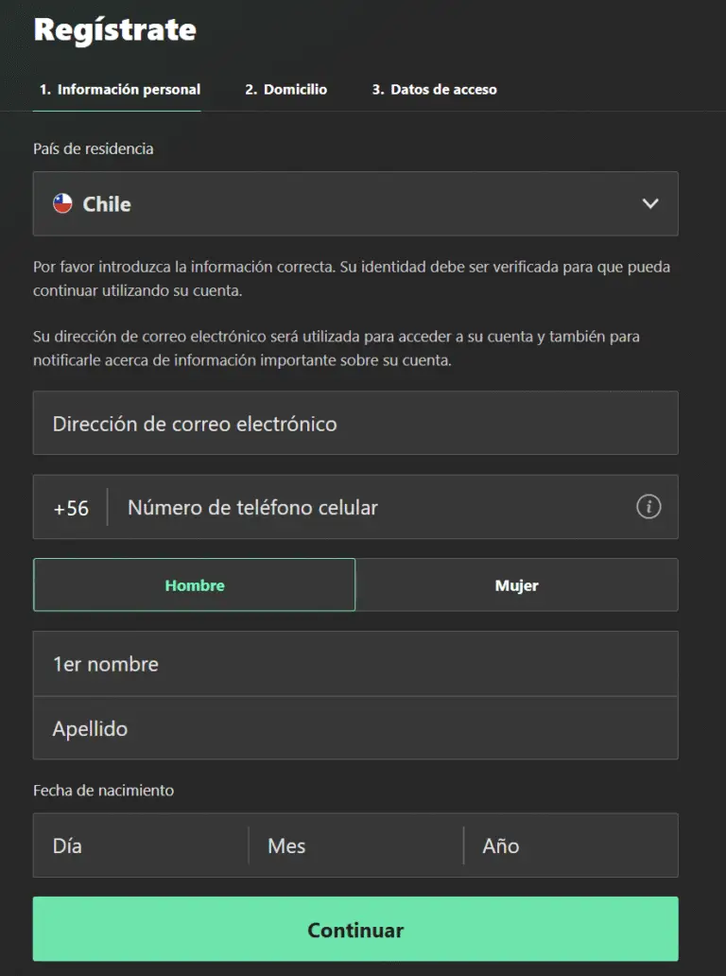The width and height of the screenshot is (726, 976).
Task: Click the Número de teléfono celular field
Action: pos(378,508)
